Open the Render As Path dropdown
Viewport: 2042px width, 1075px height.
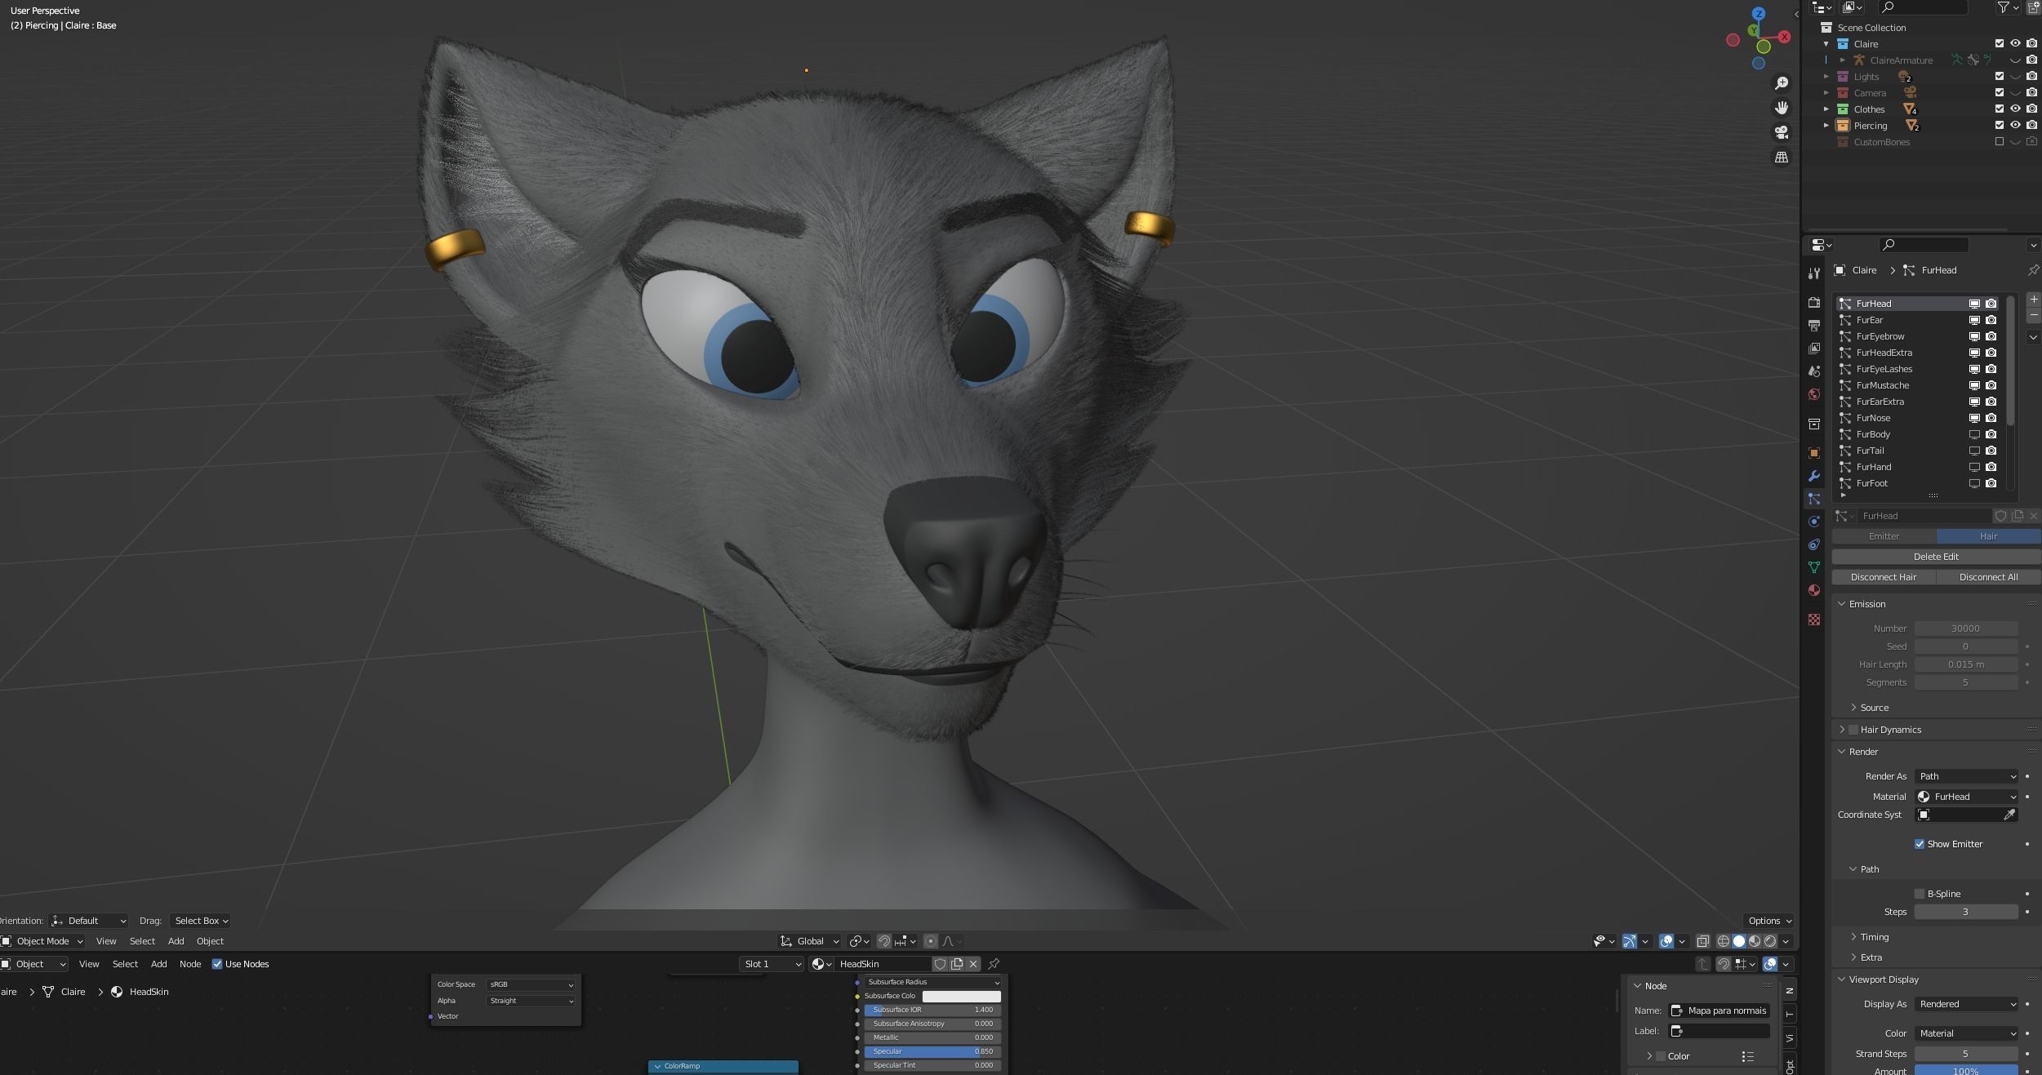(x=1966, y=776)
